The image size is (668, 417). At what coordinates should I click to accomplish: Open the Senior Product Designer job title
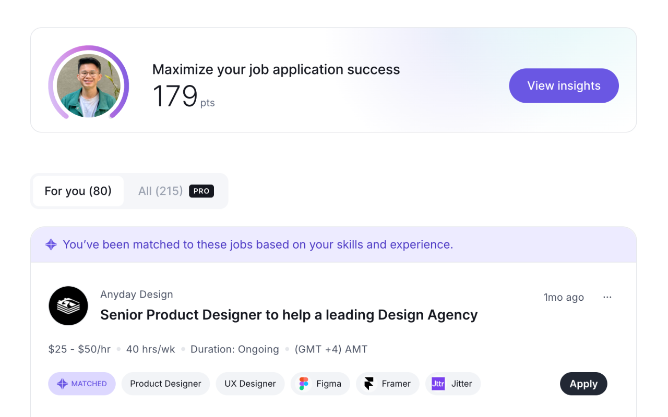click(289, 315)
